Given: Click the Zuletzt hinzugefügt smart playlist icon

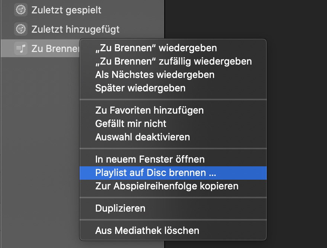Looking at the screenshot, I should point(21,29).
